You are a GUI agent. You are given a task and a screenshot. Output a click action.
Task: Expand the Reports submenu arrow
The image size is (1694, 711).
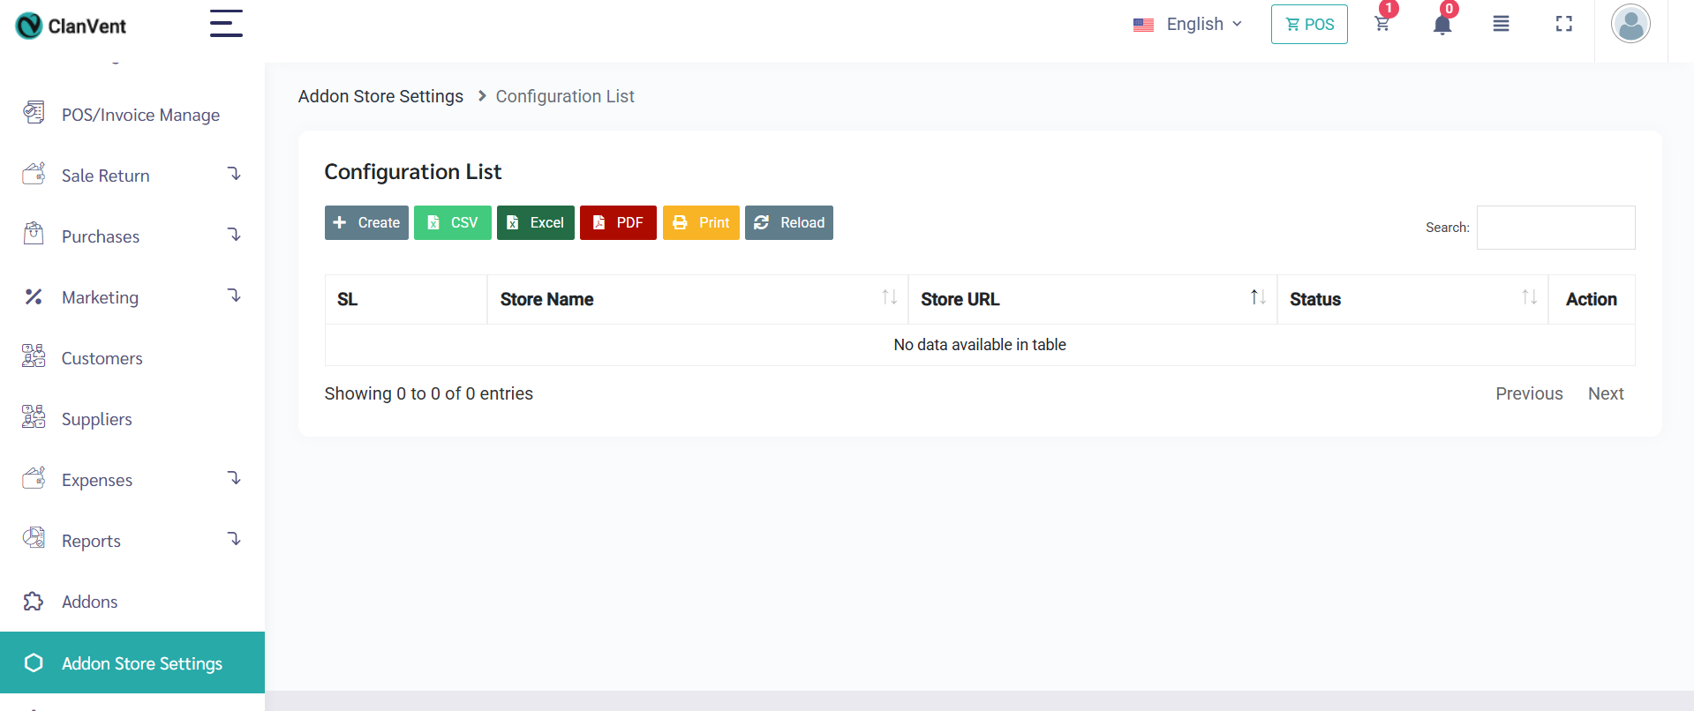click(x=234, y=539)
